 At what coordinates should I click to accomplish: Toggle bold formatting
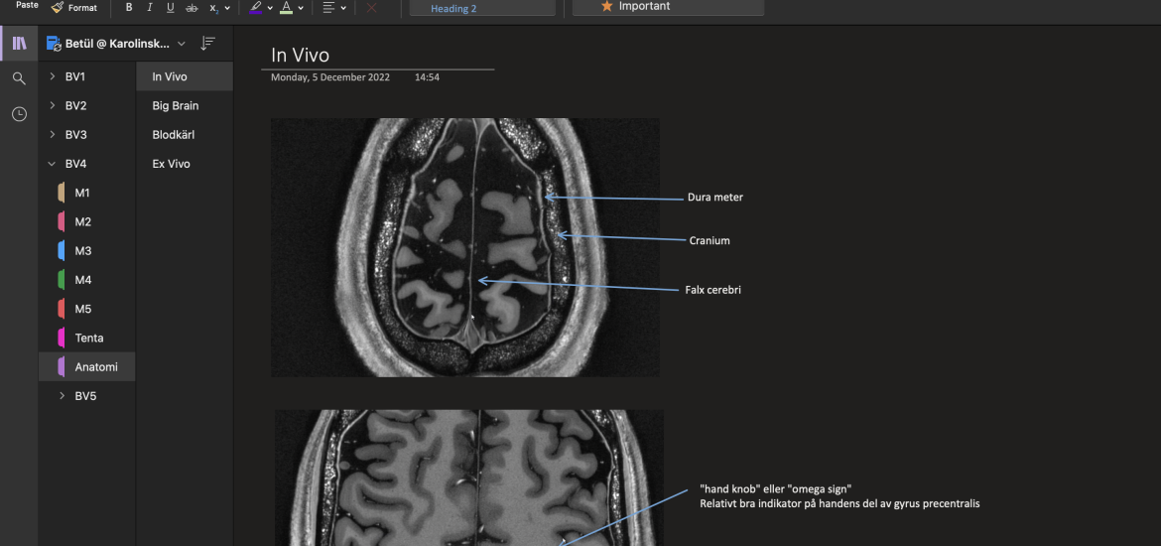(129, 8)
